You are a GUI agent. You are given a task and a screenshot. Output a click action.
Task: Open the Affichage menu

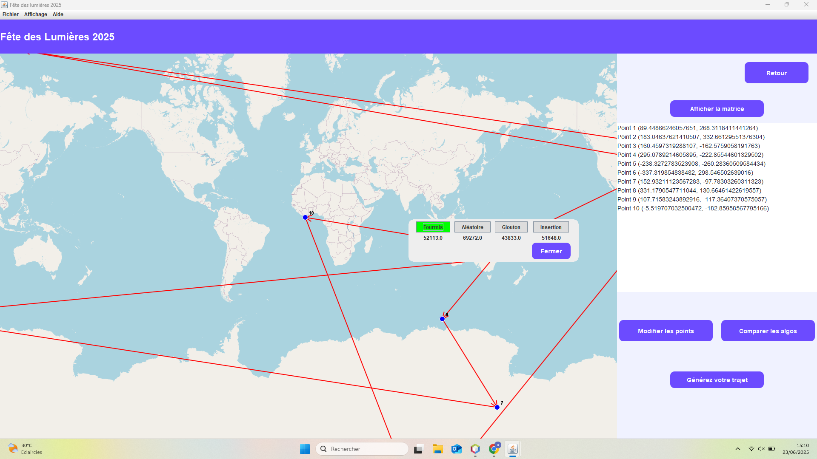tap(35, 14)
